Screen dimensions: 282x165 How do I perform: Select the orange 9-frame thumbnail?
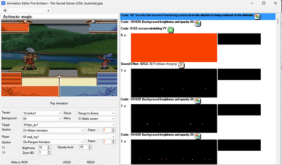tap(174, 48)
